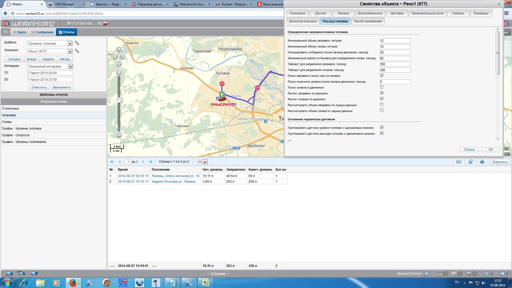The height and width of the screenshot is (288, 512).
Task: Enable Поиск сливов в движении checkbox
Action: click(x=382, y=87)
